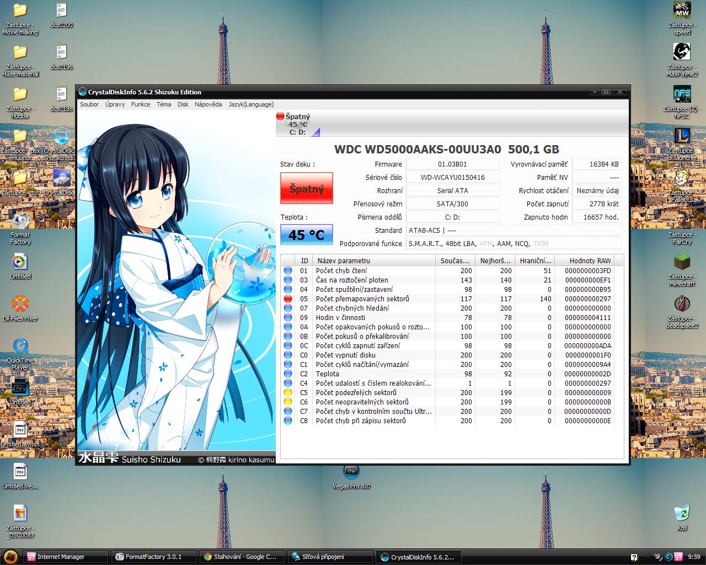Screen dimensions: 706x565
Task: Click the Shizuku character artwork
Action: click(x=176, y=287)
